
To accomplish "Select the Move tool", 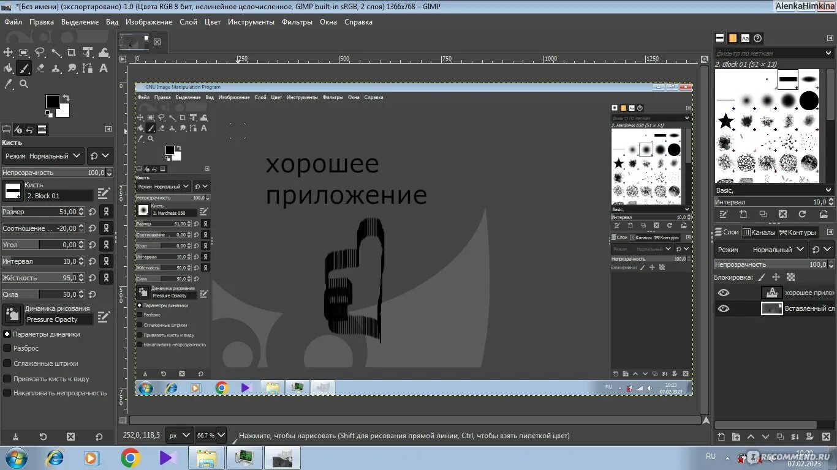I will tap(7, 52).
